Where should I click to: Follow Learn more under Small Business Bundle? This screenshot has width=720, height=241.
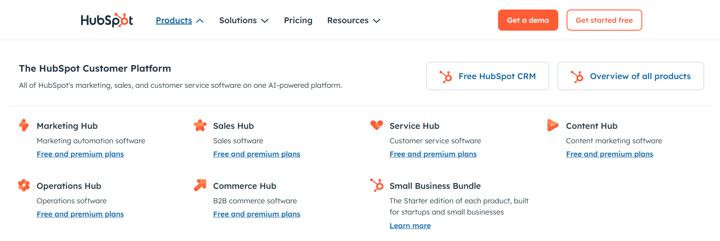coord(410,226)
